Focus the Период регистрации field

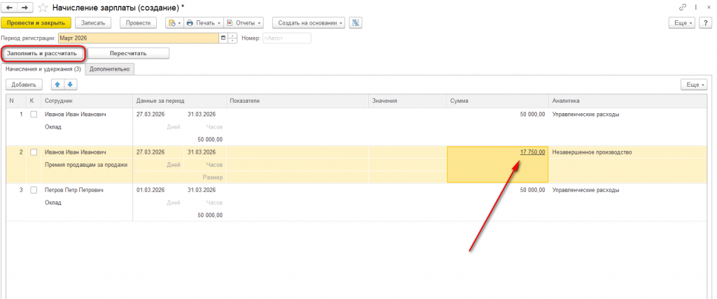[x=139, y=38]
